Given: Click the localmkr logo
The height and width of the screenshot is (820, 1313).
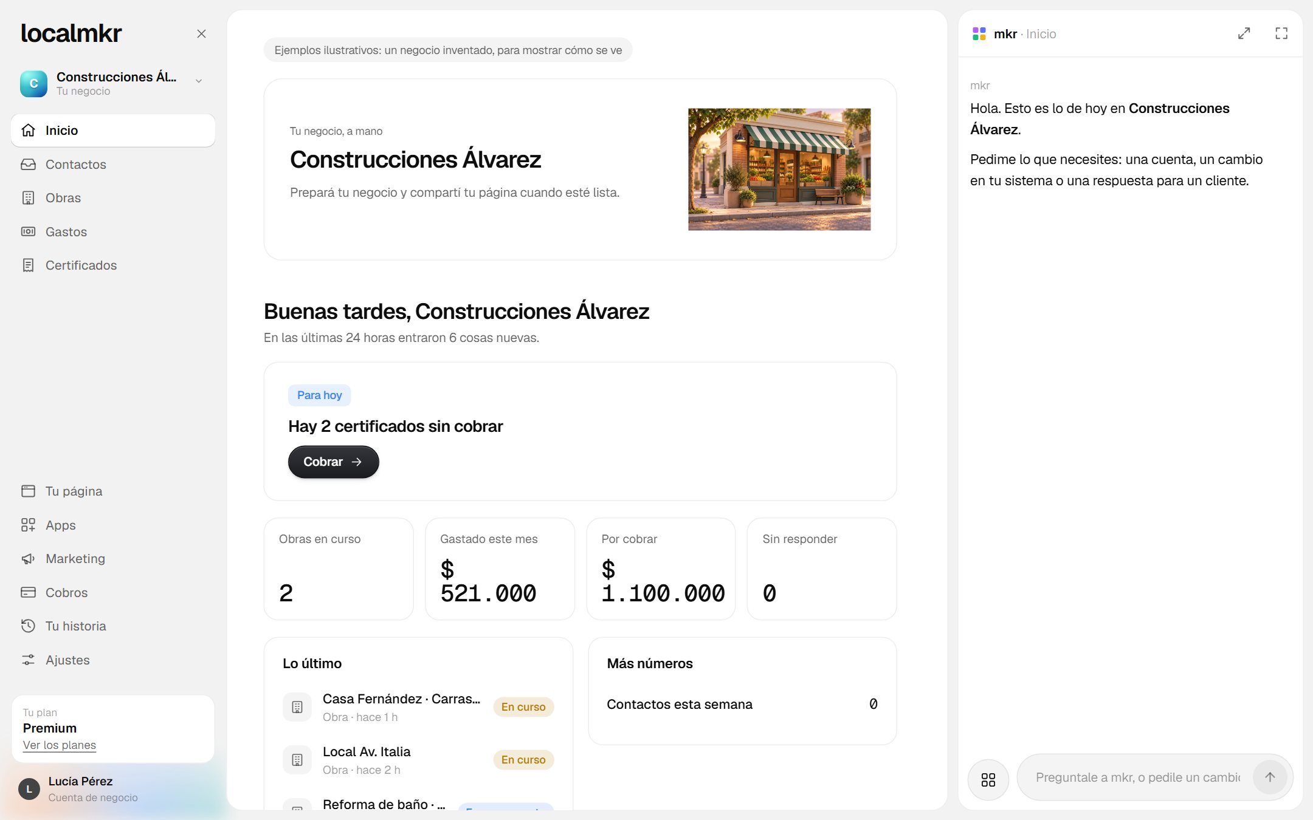Looking at the screenshot, I should 72,33.
